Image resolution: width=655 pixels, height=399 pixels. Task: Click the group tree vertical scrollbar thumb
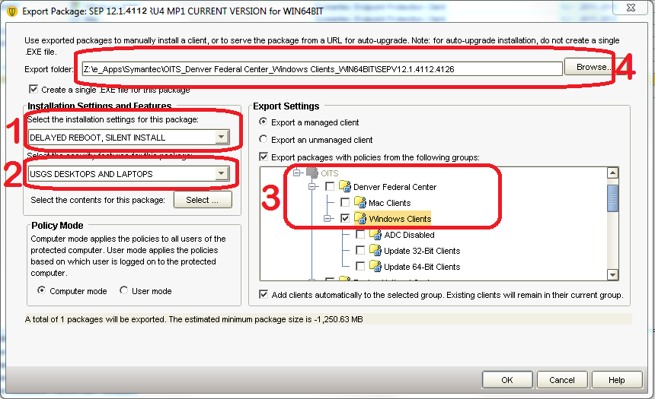pos(612,198)
